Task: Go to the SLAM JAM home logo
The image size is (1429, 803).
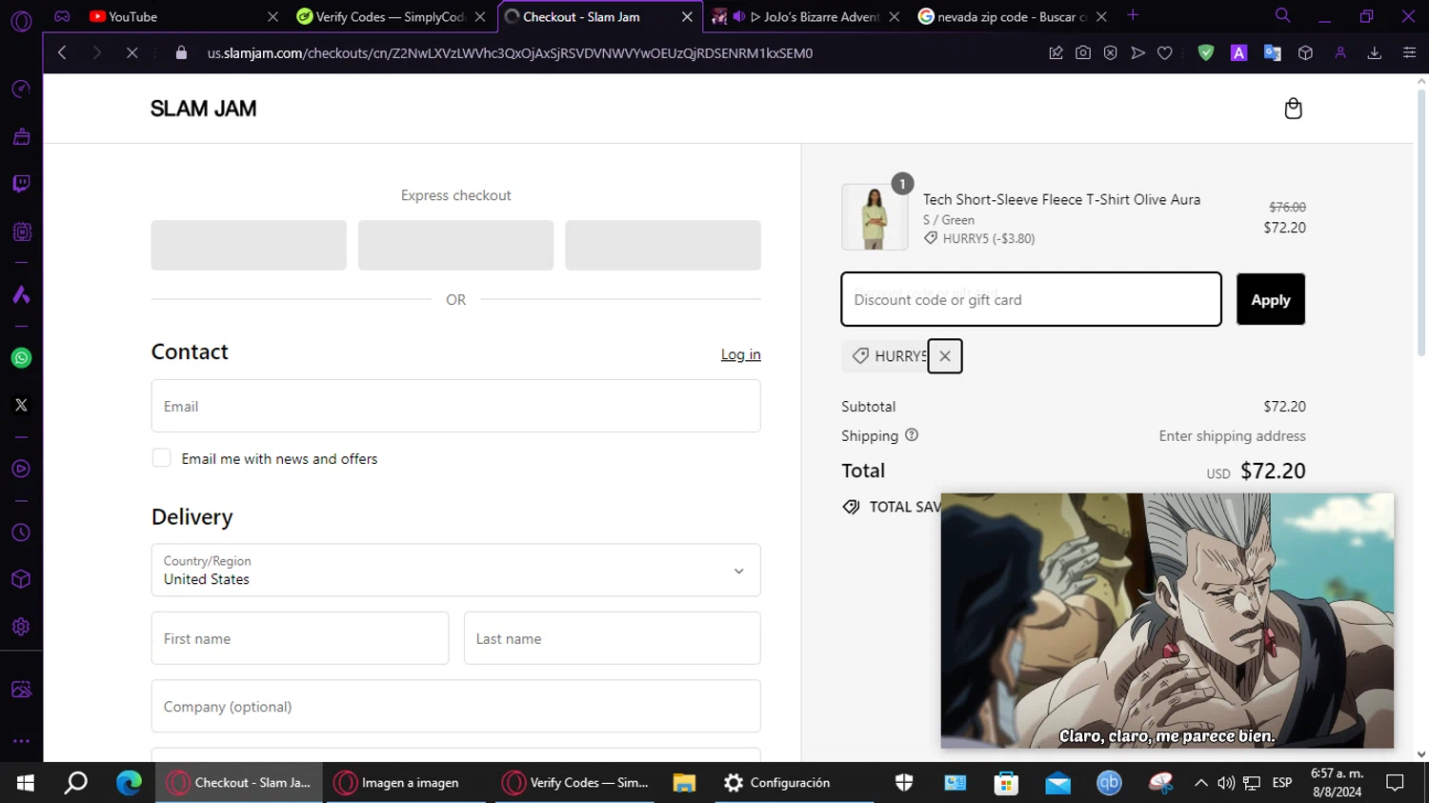Action: [204, 109]
